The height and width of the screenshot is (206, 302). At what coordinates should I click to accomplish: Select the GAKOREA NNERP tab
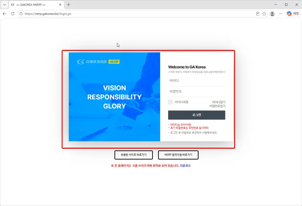click(36, 5)
